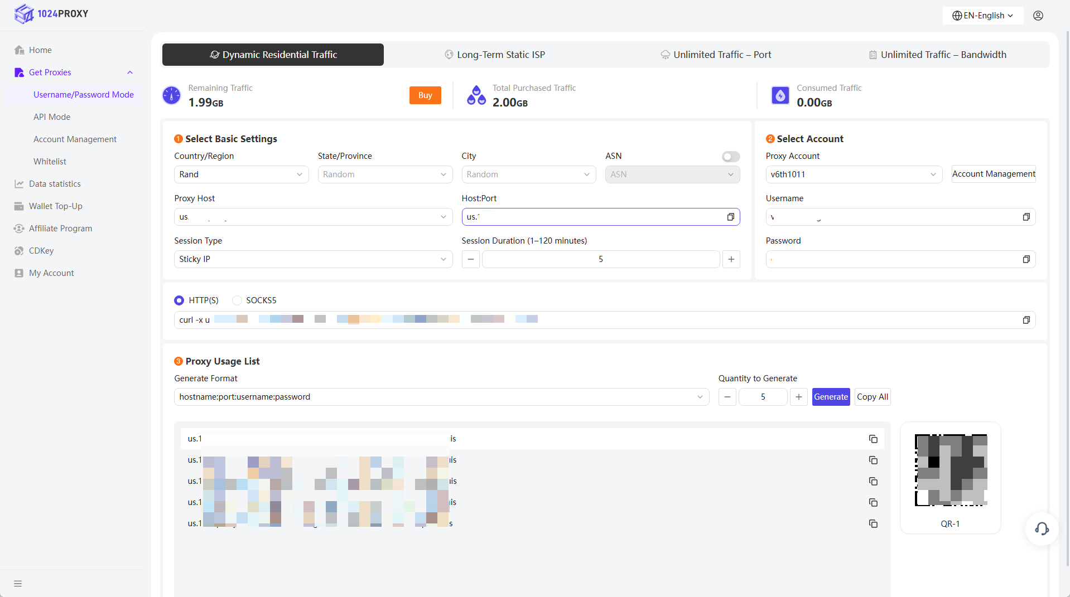Copy the curl command string
This screenshot has height=597, width=1070.
point(1026,320)
